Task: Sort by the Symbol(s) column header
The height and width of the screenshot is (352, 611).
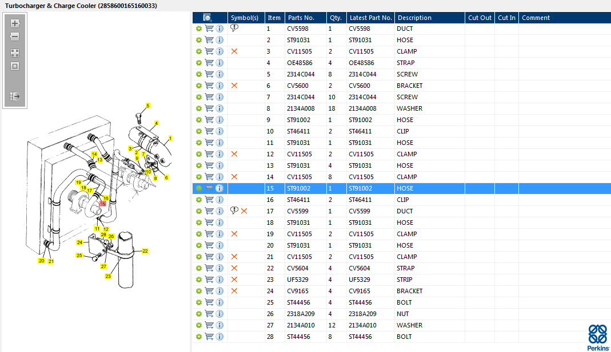Action: pos(246,18)
